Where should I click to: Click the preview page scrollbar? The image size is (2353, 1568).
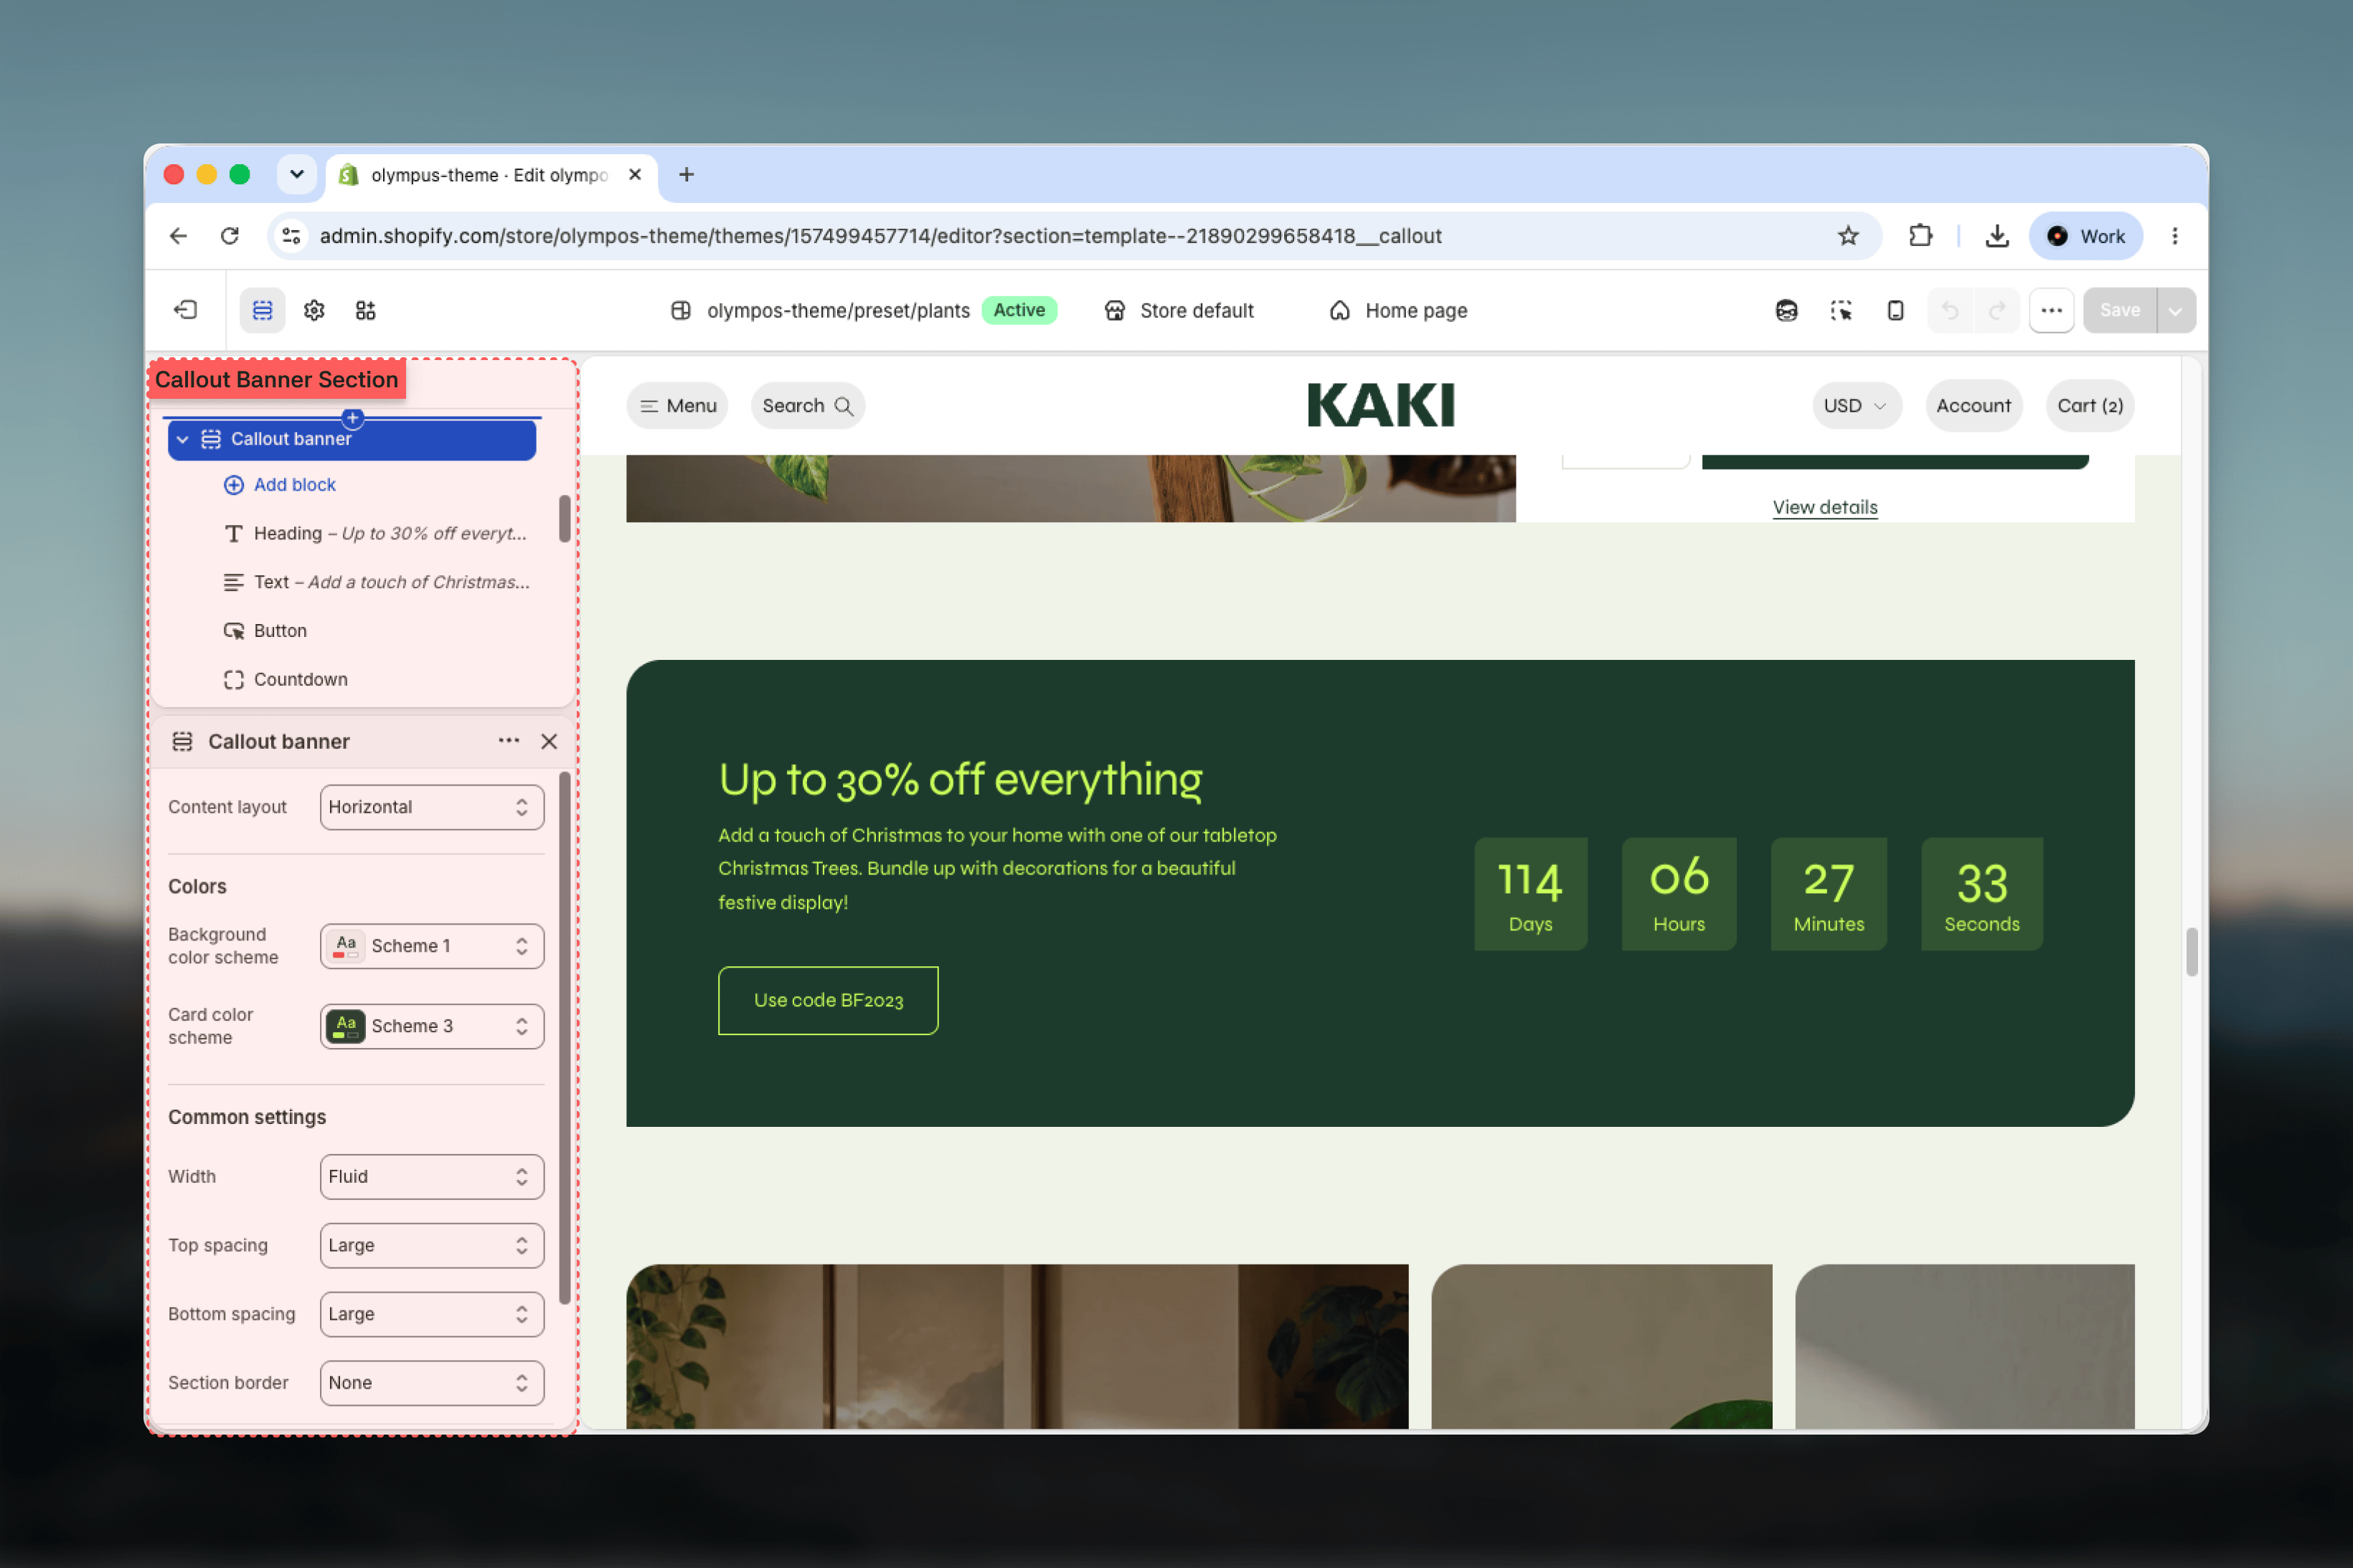2191,951
